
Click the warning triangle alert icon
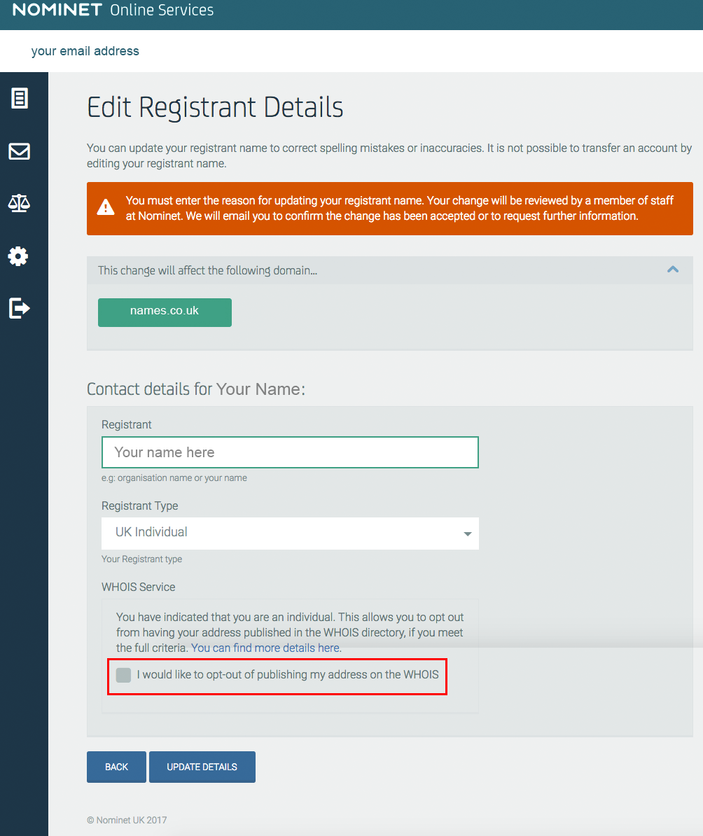pos(106,207)
